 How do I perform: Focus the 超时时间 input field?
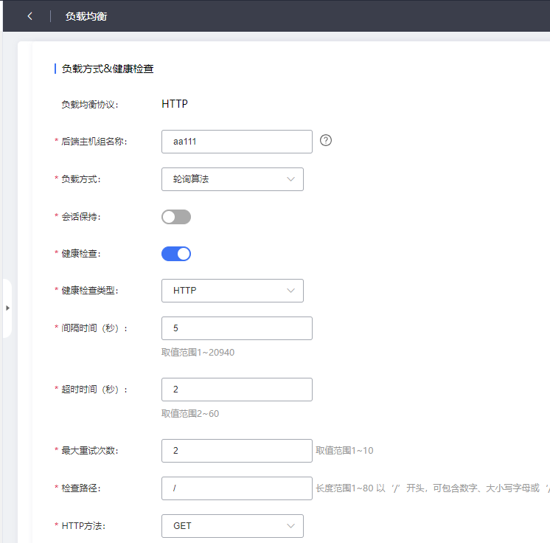tap(237, 390)
